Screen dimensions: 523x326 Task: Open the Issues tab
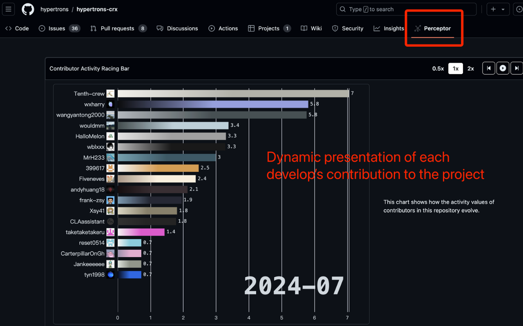point(59,29)
